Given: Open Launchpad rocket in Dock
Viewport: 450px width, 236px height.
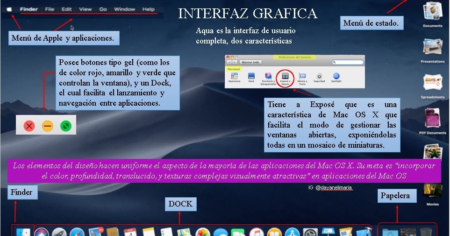Looking at the screenshot, I should tap(59, 231).
